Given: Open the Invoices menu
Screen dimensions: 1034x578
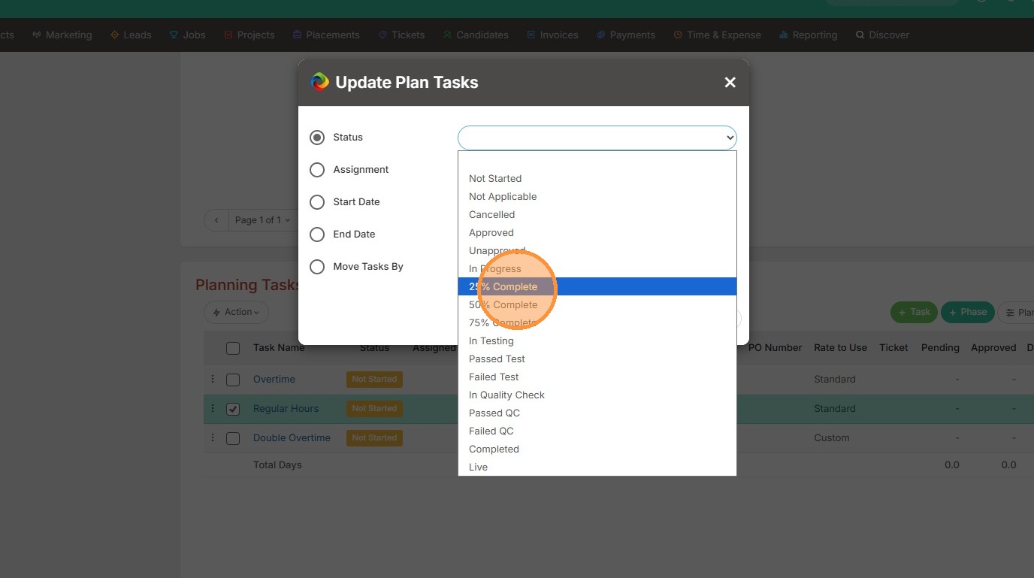Looking at the screenshot, I should (x=552, y=35).
